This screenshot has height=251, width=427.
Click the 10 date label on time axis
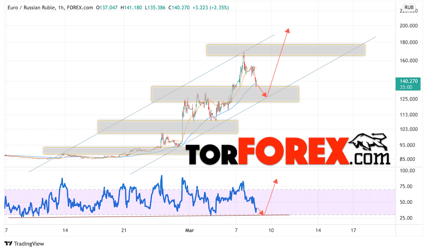(x=271, y=231)
